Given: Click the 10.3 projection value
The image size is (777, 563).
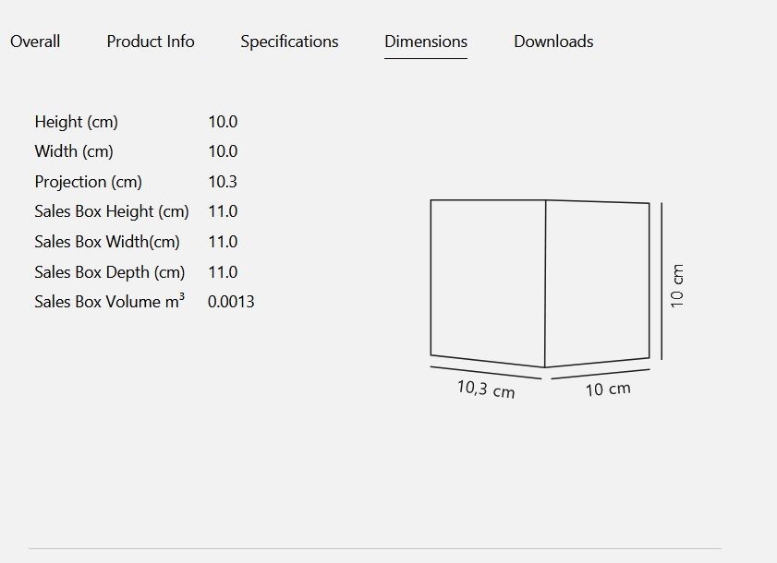Looking at the screenshot, I should pyautogui.click(x=223, y=182).
